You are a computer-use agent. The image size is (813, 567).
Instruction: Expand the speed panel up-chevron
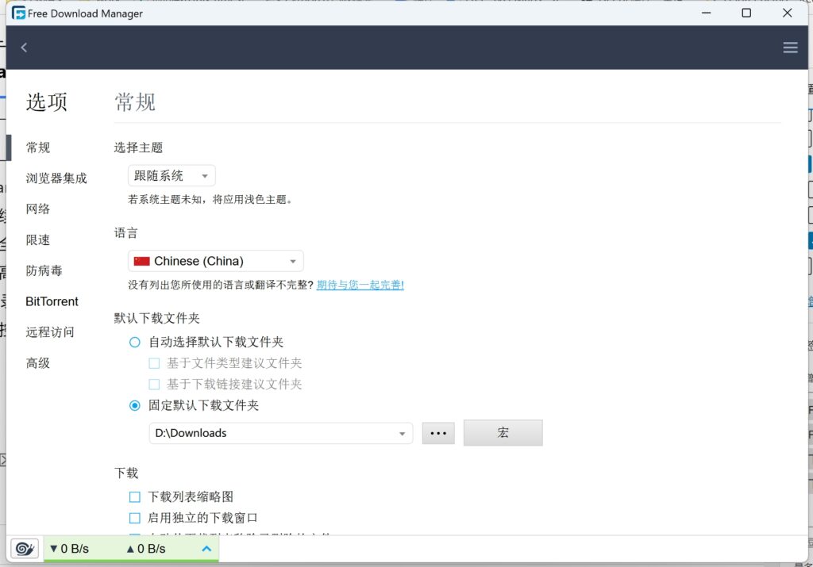tap(206, 548)
